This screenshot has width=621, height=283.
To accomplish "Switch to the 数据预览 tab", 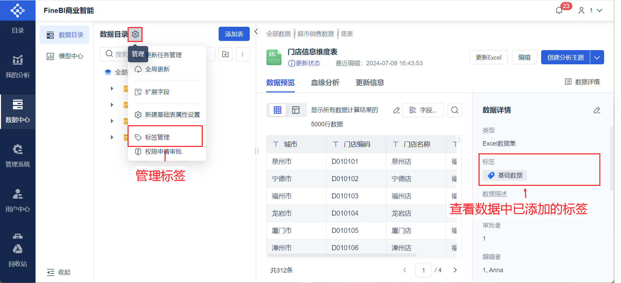I will click(281, 83).
